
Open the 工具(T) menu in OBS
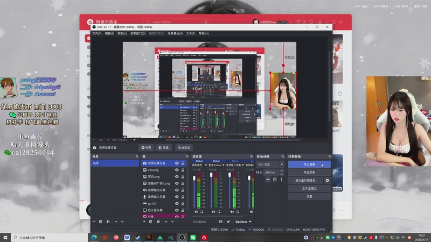[191, 33]
